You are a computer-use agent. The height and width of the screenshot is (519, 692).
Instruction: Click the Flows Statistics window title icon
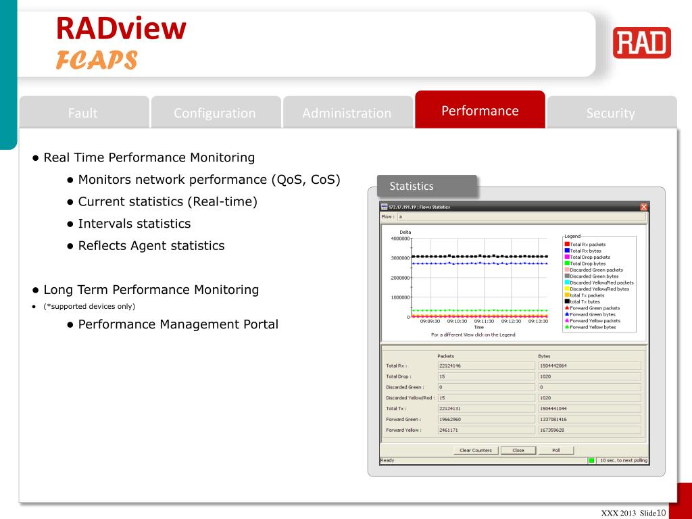point(385,207)
